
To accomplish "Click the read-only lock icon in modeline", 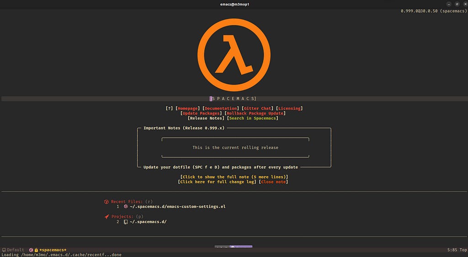I will (36, 250).
